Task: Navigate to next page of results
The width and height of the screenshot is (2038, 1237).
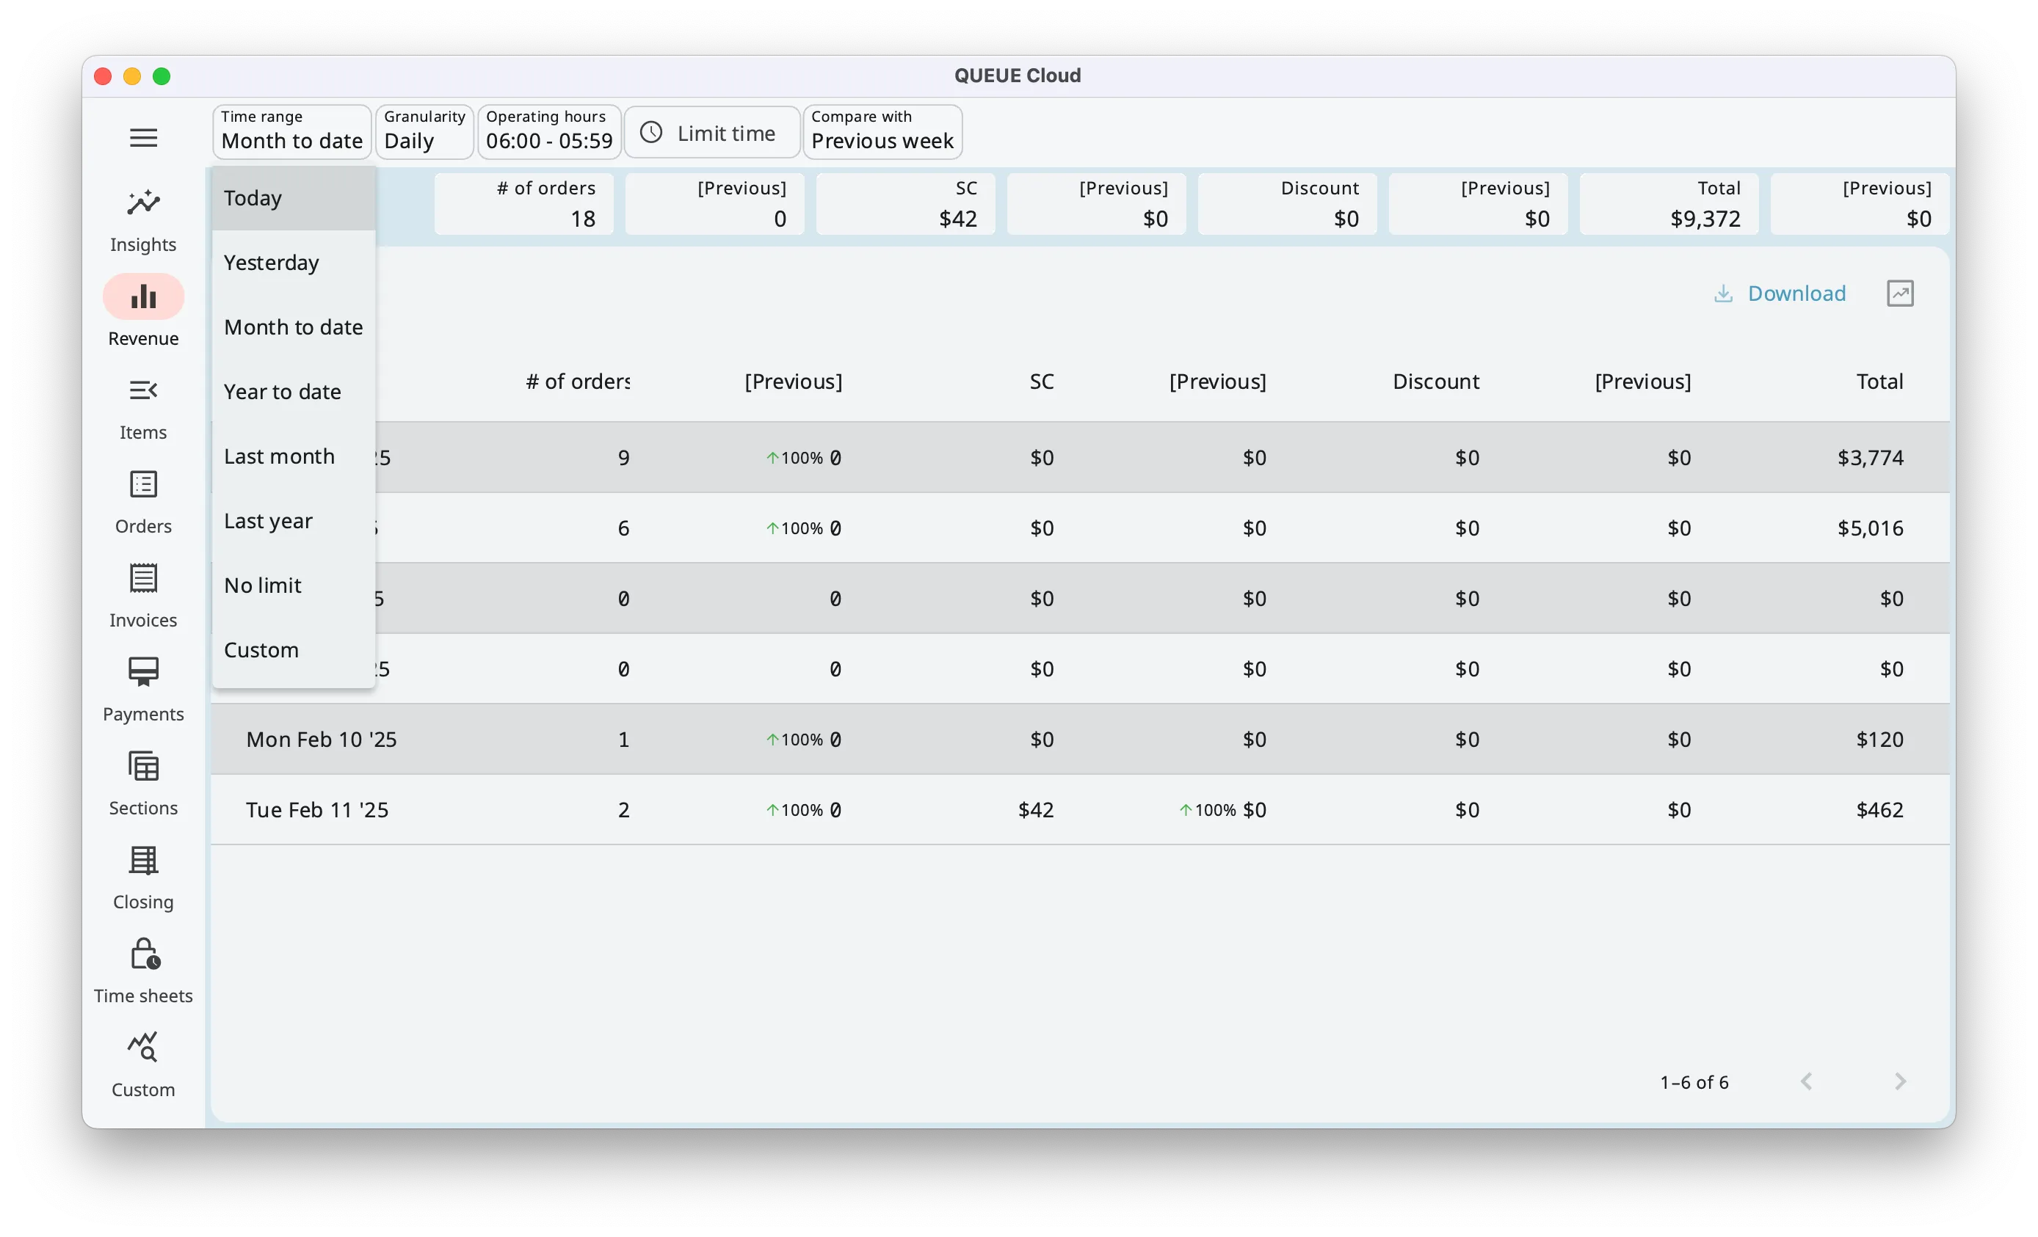Action: (1901, 1081)
